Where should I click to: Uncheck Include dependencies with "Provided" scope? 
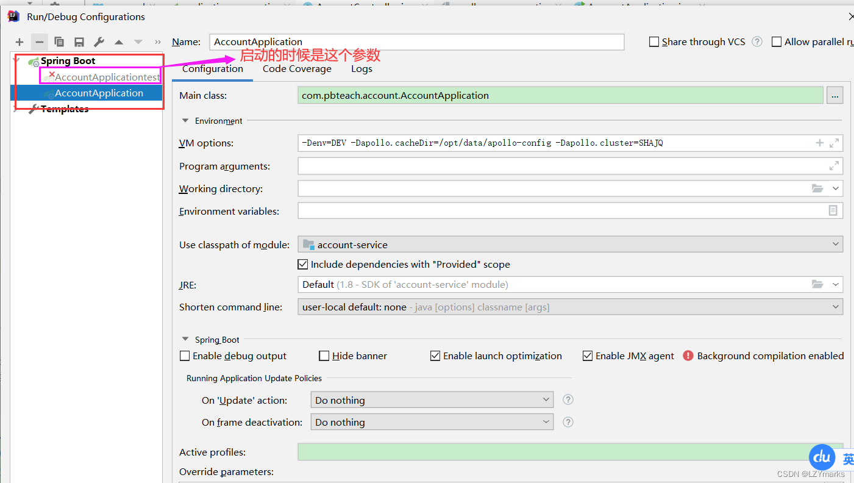[x=302, y=265]
